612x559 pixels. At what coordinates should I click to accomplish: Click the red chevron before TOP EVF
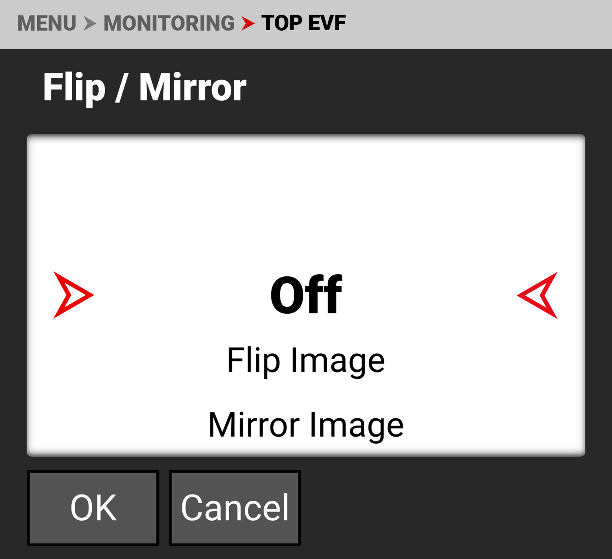tap(248, 23)
